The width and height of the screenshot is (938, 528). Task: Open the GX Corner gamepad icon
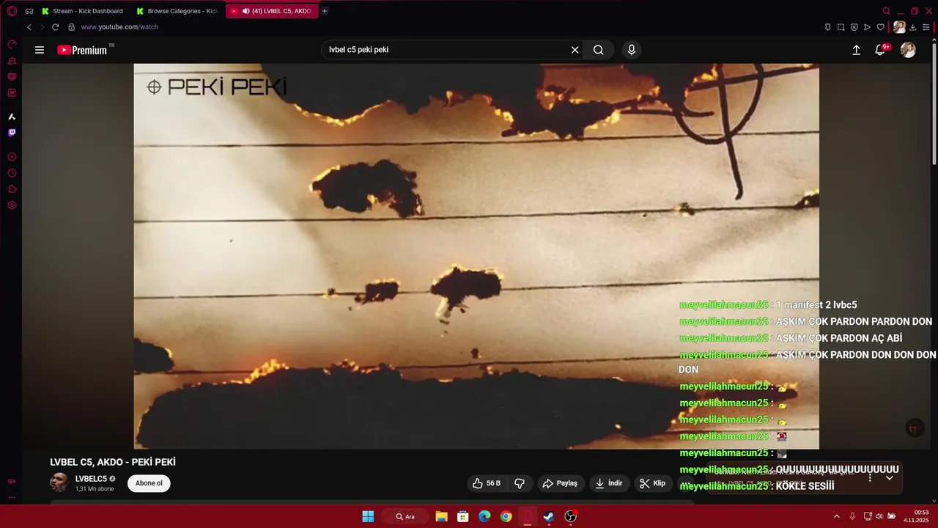click(x=29, y=11)
